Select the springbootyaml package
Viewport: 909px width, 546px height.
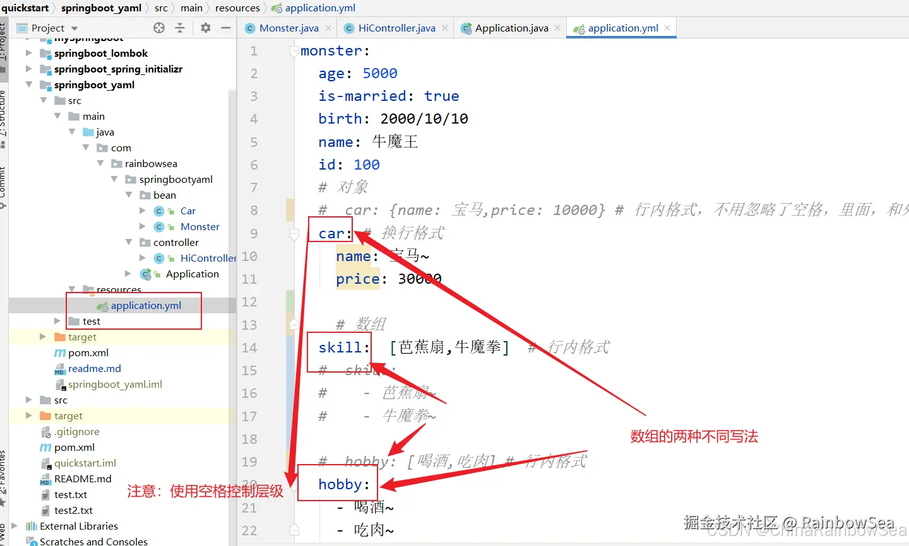[x=175, y=179]
